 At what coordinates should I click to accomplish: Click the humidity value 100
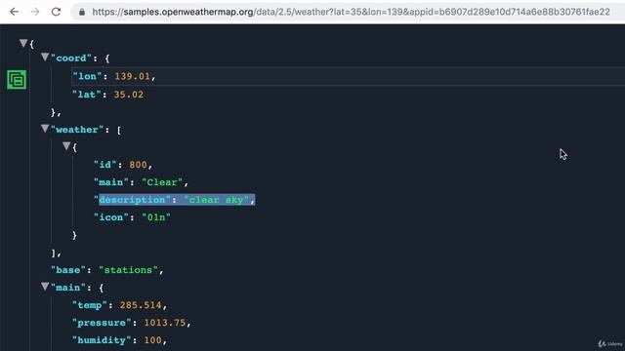(x=153, y=340)
